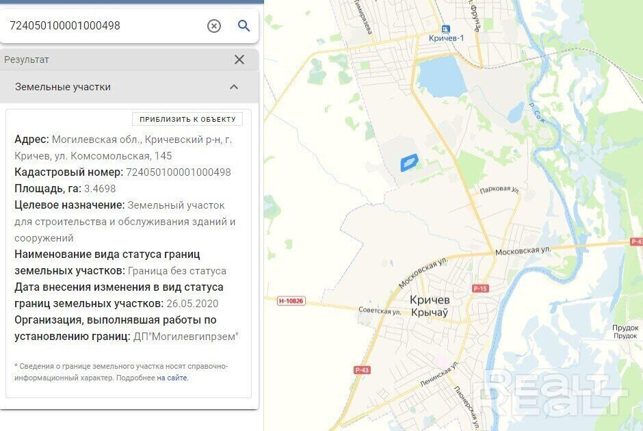The image size is (643, 431).
Task: Select the blue land parcel on map
Action: (409, 163)
